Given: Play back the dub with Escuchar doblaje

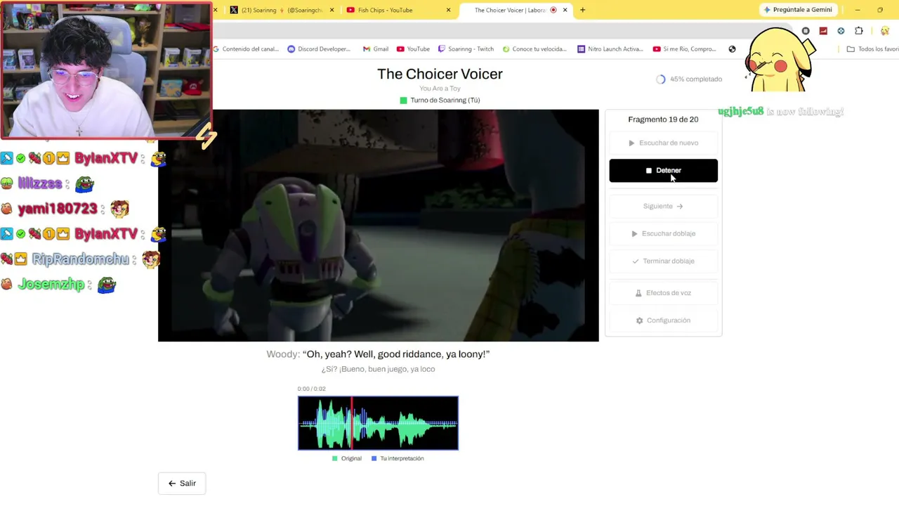Looking at the screenshot, I should click(x=663, y=233).
